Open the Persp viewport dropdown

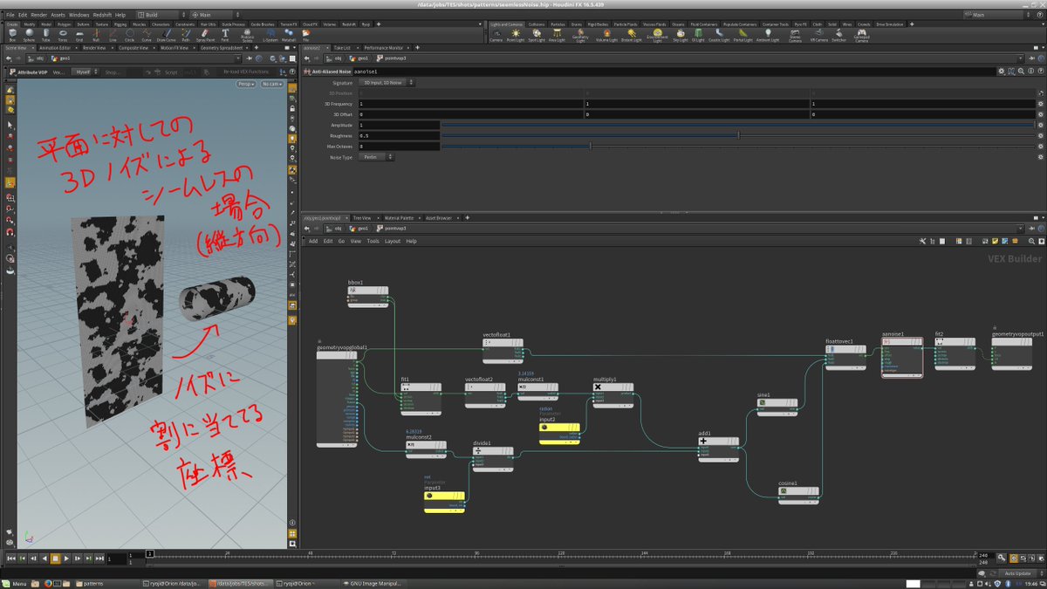click(245, 84)
